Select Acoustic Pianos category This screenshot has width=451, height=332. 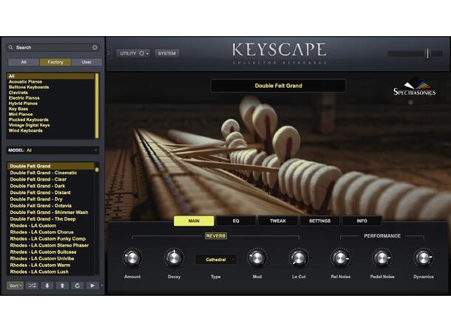click(x=51, y=81)
